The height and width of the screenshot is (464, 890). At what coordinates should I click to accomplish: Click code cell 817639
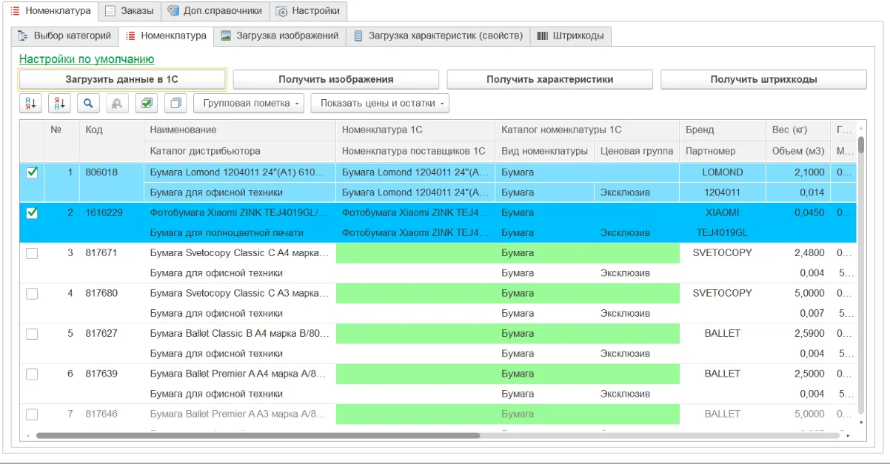tap(112, 374)
